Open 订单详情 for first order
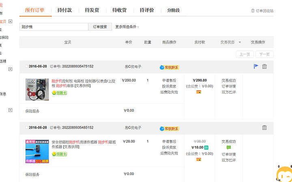Image resolution: width=292 pixels, height=182 pixels. point(229,86)
